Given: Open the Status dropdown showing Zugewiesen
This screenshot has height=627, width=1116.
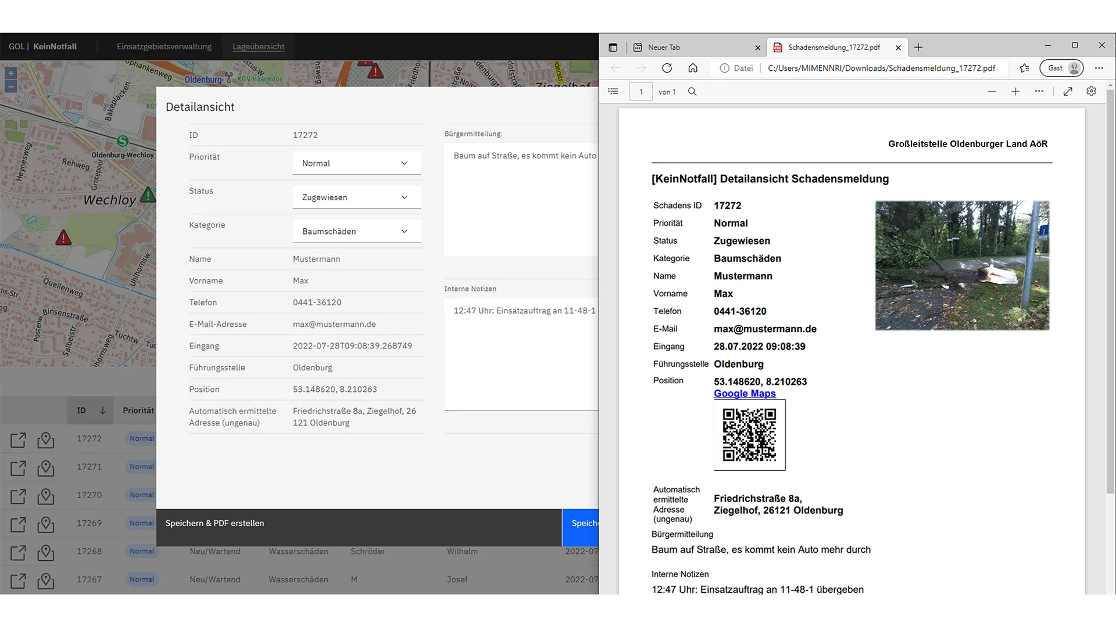Looking at the screenshot, I should (x=356, y=197).
